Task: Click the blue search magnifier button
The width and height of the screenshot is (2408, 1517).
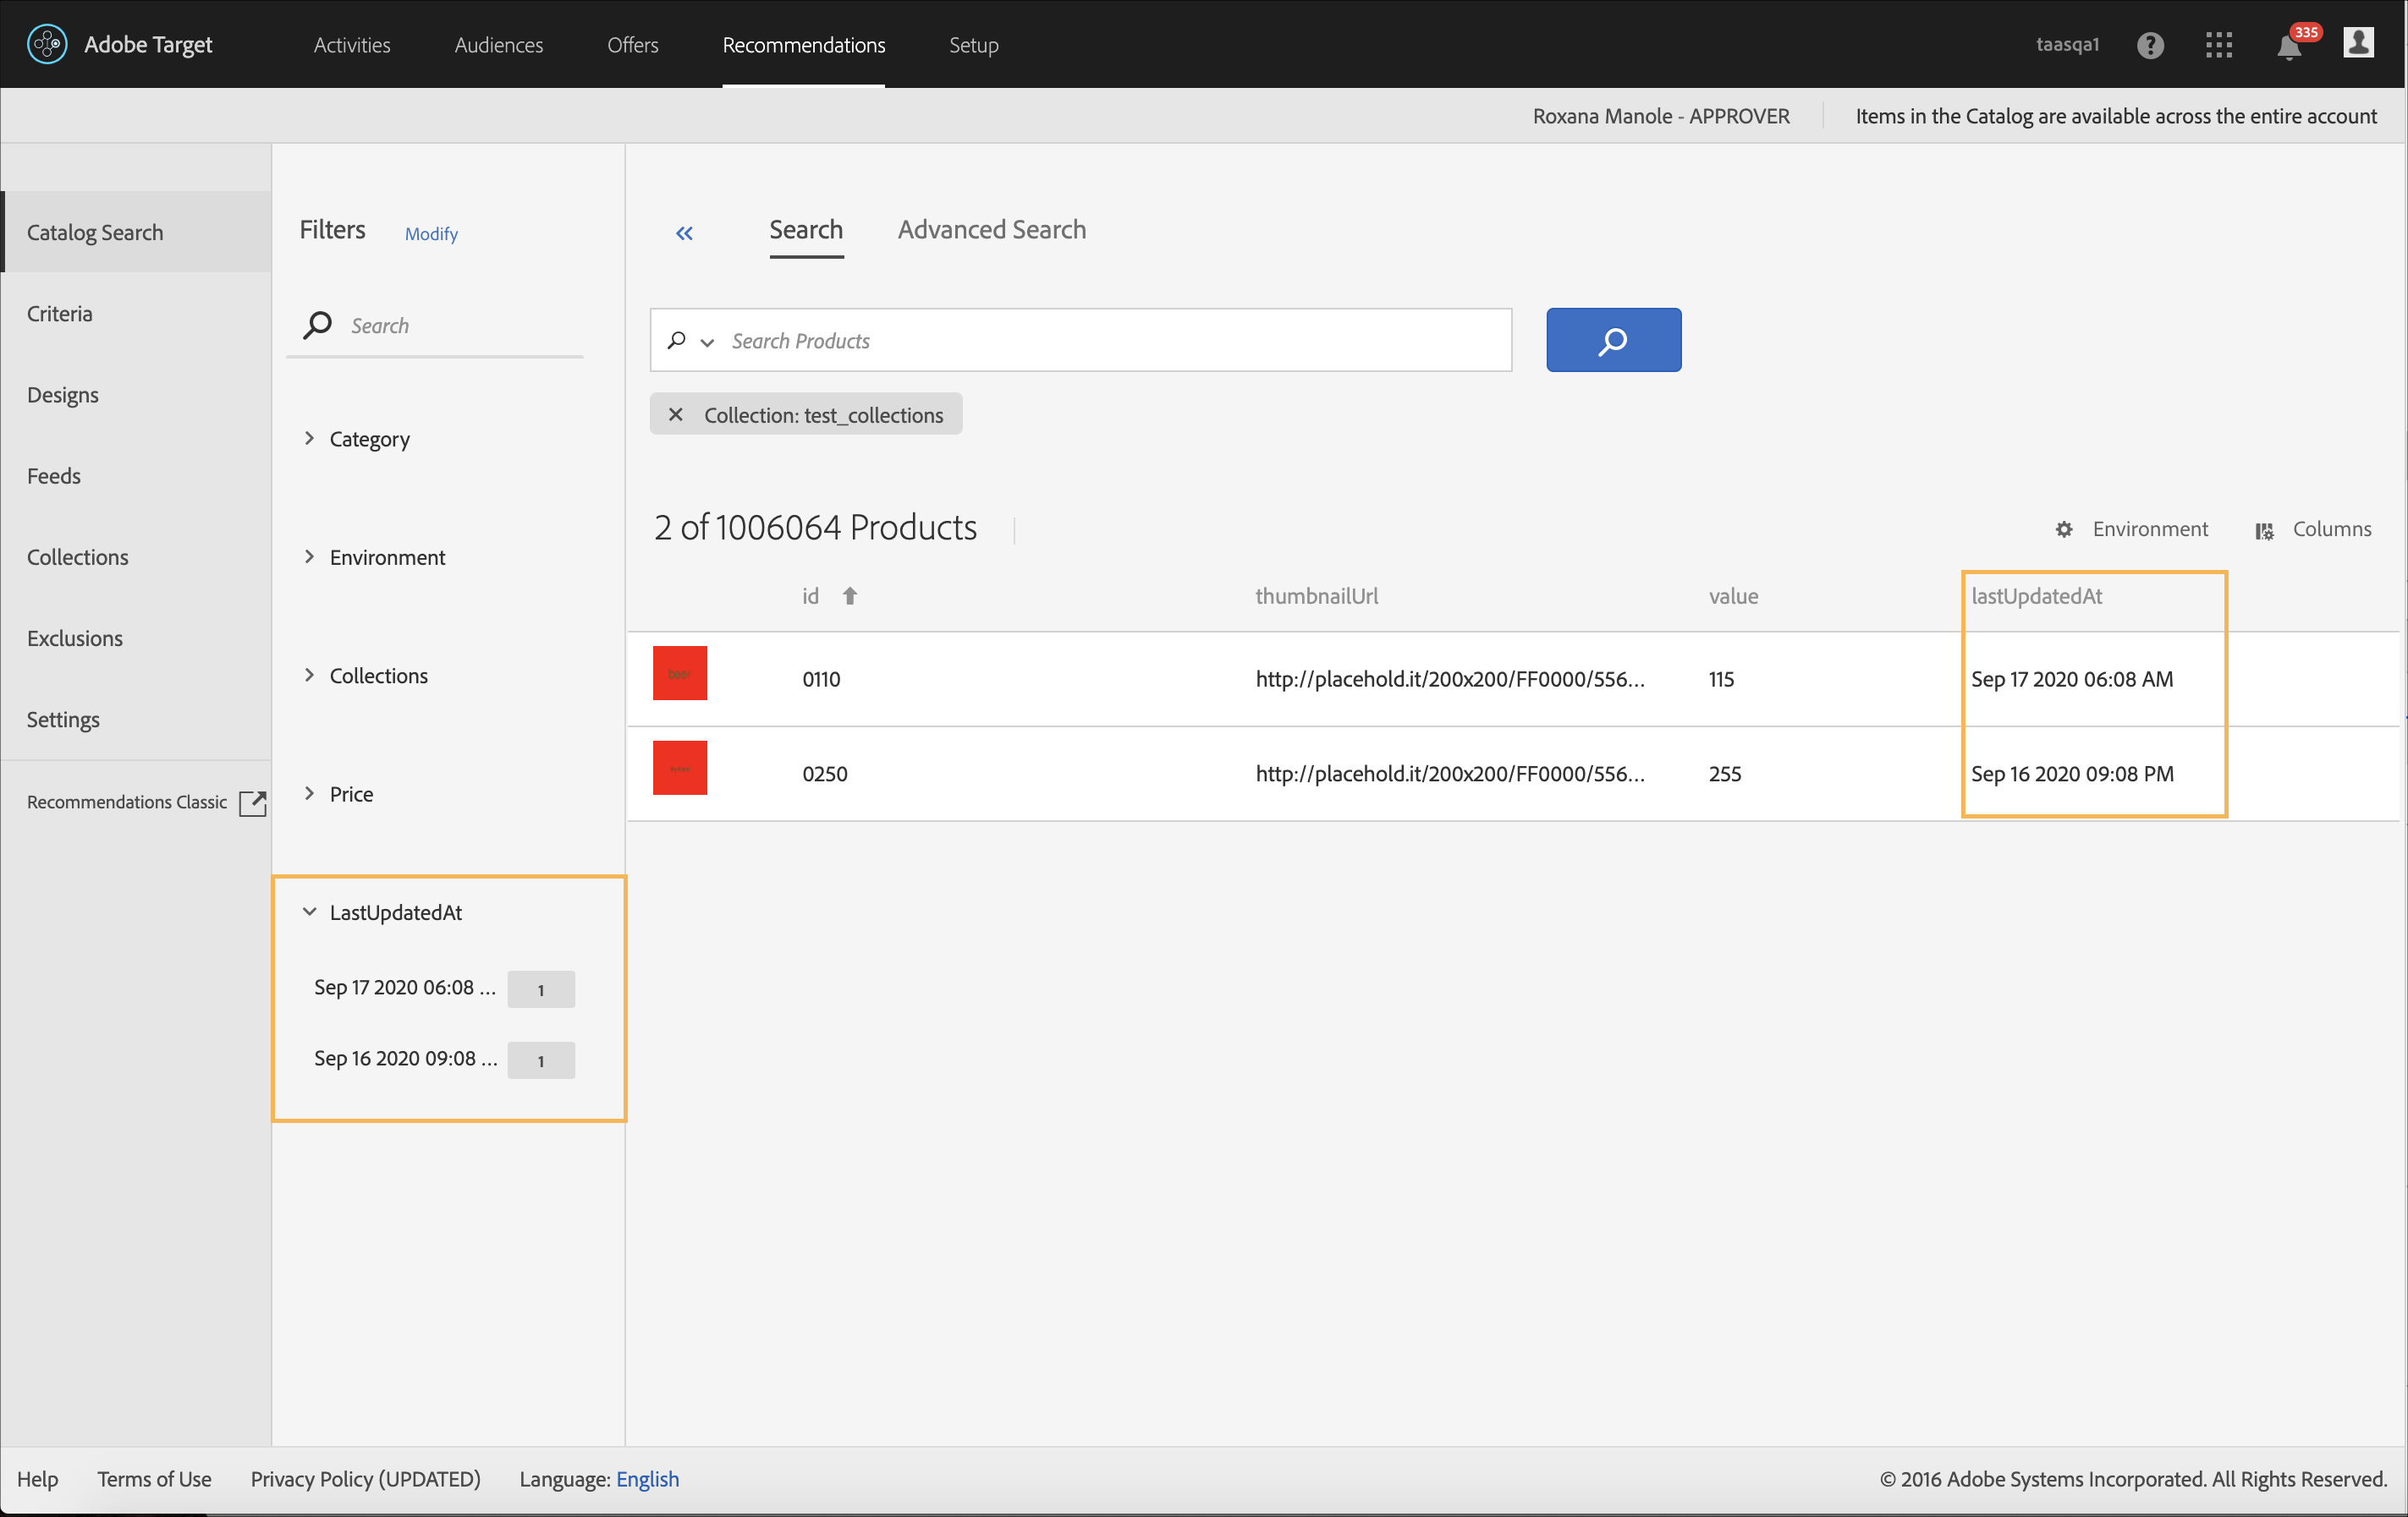Action: click(x=1613, y=341)
